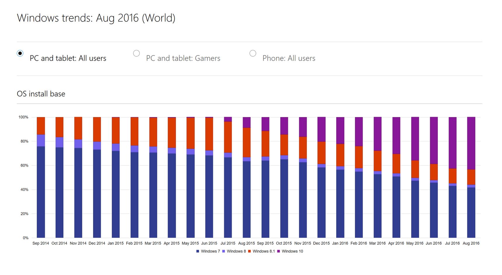
Task: Click the Windows 8 legend color swatch
Action: (224, 251)
